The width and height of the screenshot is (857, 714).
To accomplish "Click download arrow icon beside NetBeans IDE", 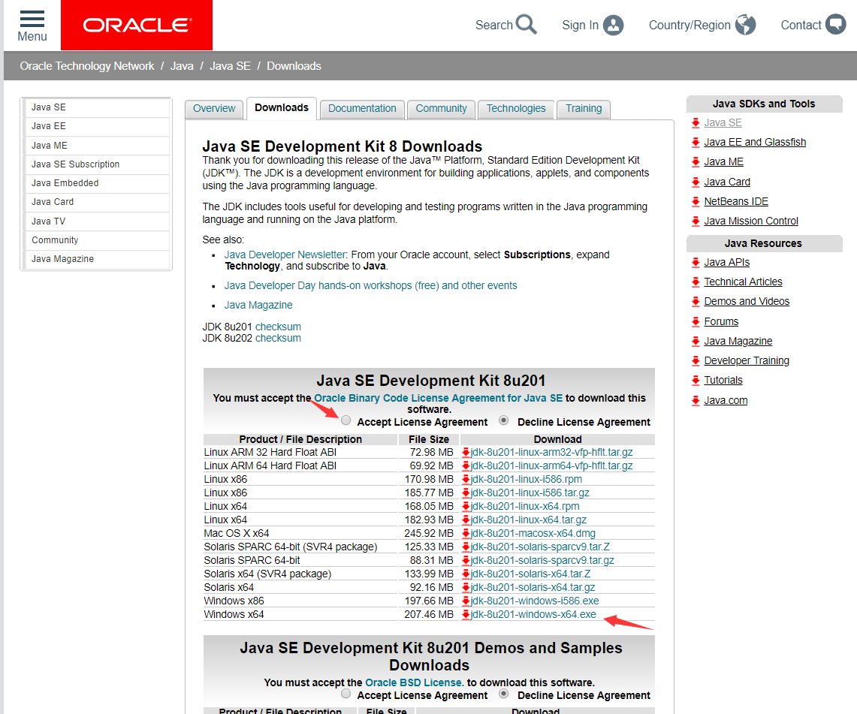I will (696, 201).
